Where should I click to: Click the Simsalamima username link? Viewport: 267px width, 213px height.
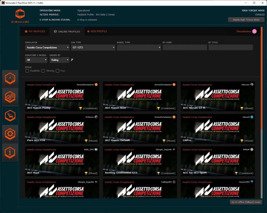click(x=244, y=31)
